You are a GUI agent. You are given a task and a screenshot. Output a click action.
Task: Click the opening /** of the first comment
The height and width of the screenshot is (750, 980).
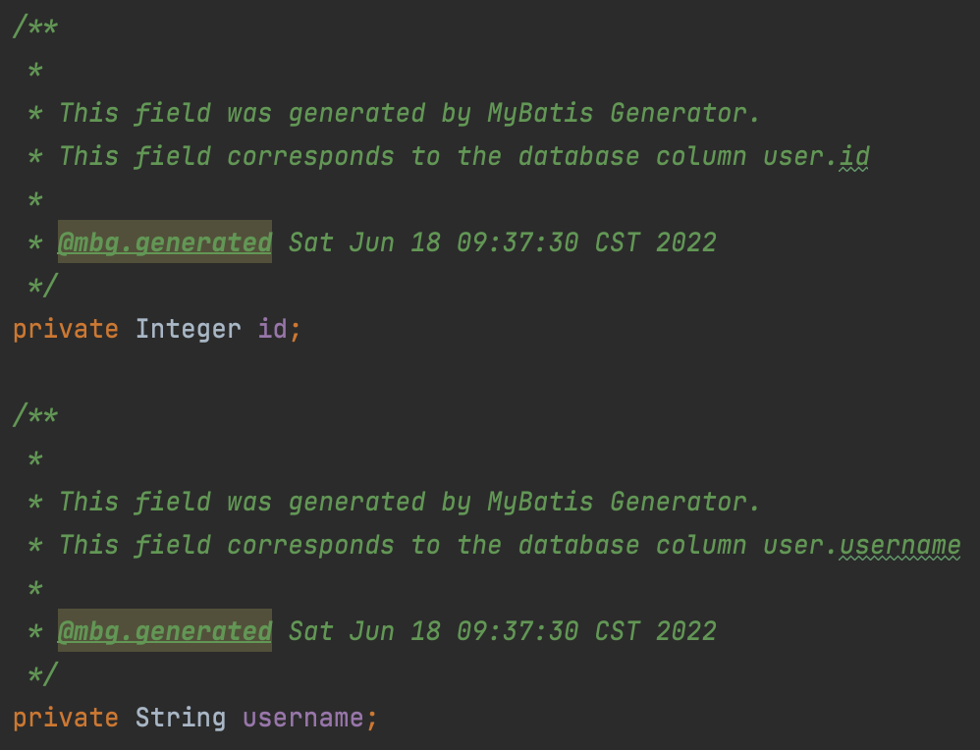(x=35, y=27)
